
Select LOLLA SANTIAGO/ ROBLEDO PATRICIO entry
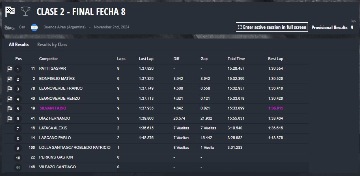click(75, 148)
